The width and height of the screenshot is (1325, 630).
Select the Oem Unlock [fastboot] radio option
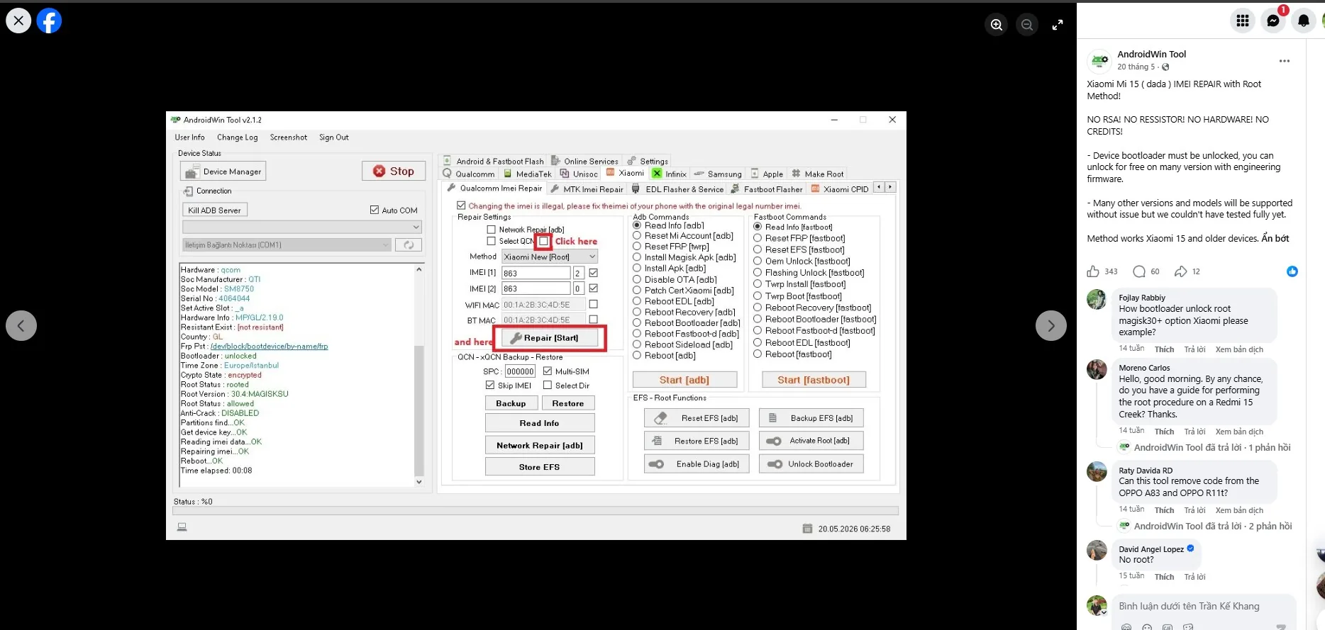pos(758,261)
